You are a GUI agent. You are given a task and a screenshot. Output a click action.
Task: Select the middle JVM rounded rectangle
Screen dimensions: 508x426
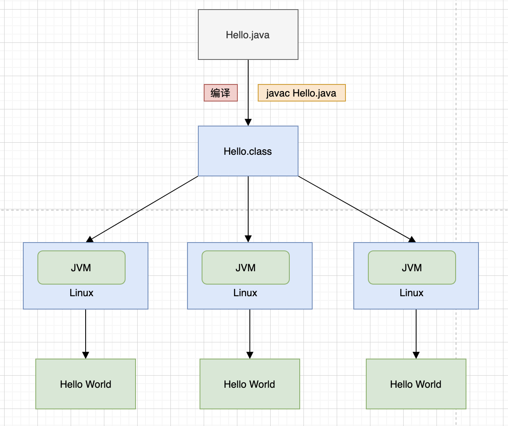[245, 267]
